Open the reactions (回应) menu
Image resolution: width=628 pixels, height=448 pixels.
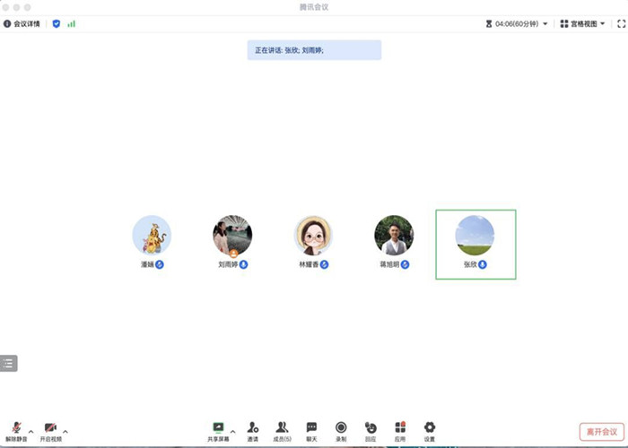click(371, 428)
